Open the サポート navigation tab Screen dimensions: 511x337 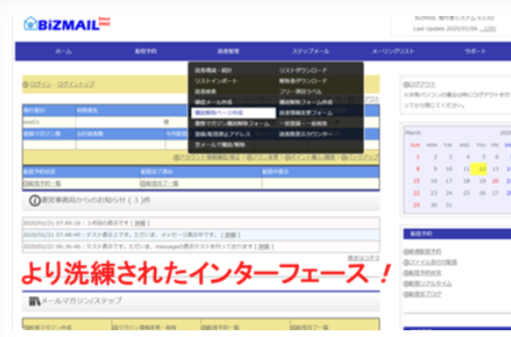pyautogui.click(x=475, y=52)
